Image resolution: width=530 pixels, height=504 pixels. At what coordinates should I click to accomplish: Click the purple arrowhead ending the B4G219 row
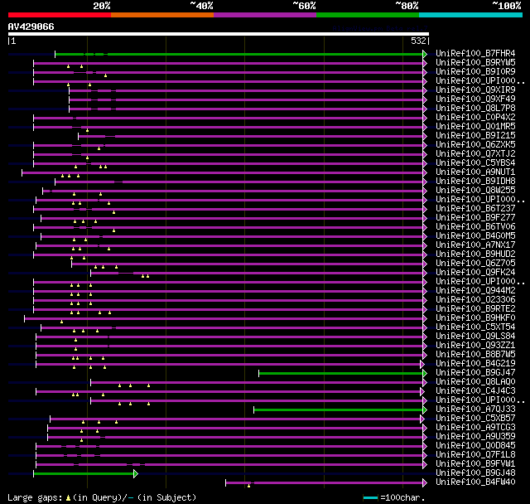pyautogui.click(x=422, y=364)
